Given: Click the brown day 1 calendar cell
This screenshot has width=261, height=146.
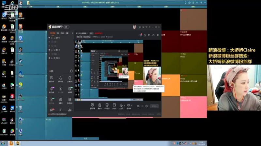Looking at the screenshot, I should pos(193,19).
